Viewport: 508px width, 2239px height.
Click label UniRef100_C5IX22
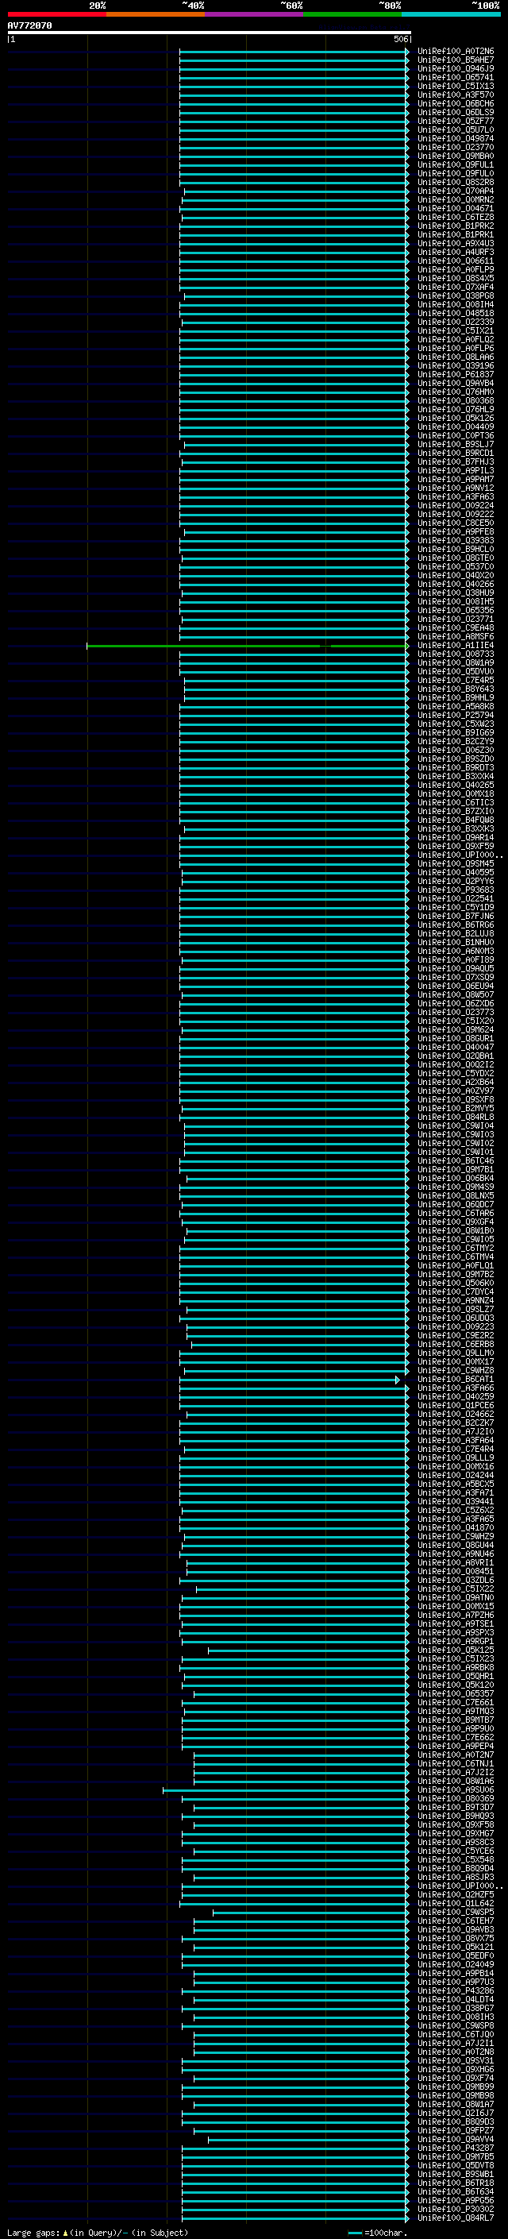click(x=456, y=1589)
